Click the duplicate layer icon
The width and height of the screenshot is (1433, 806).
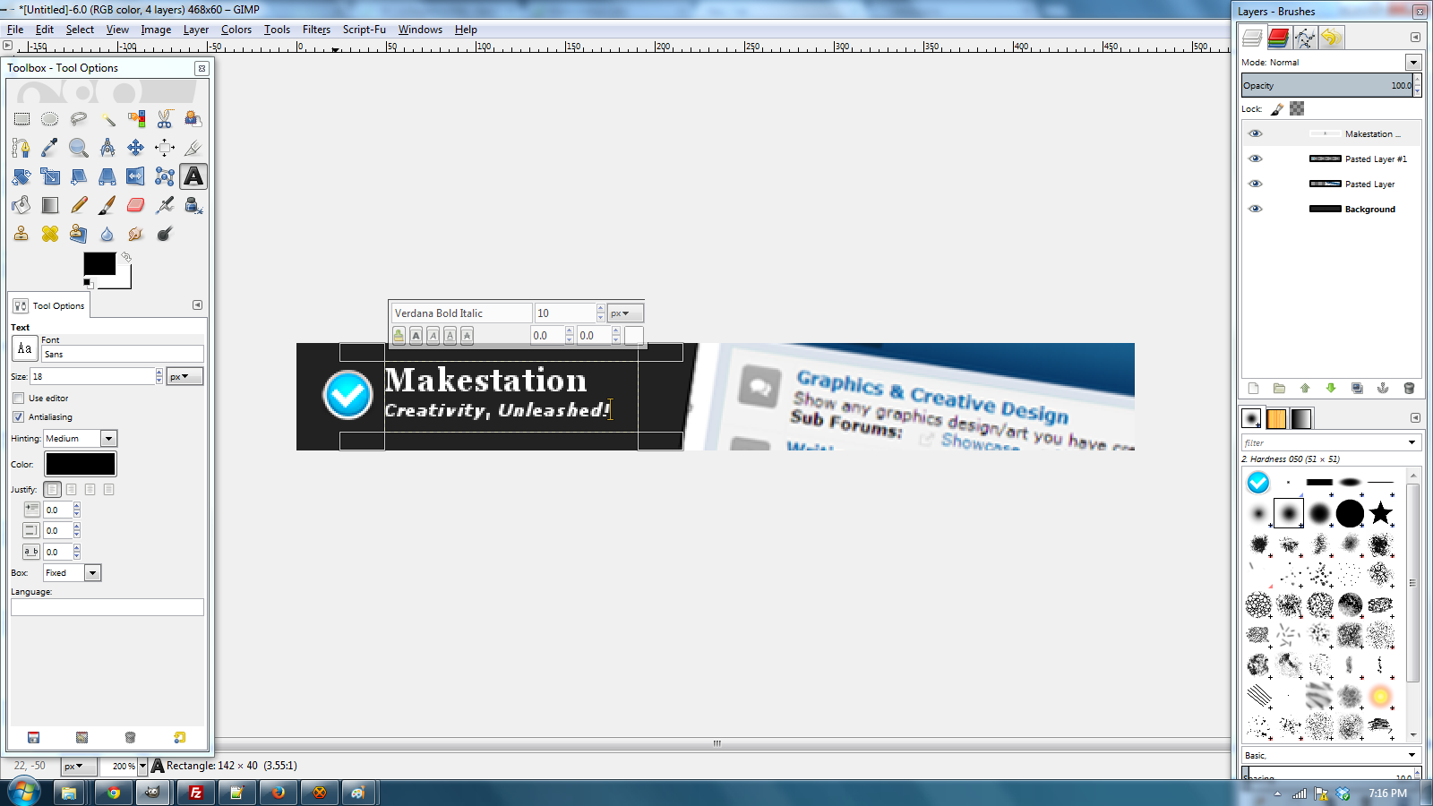coord(1357,388)
